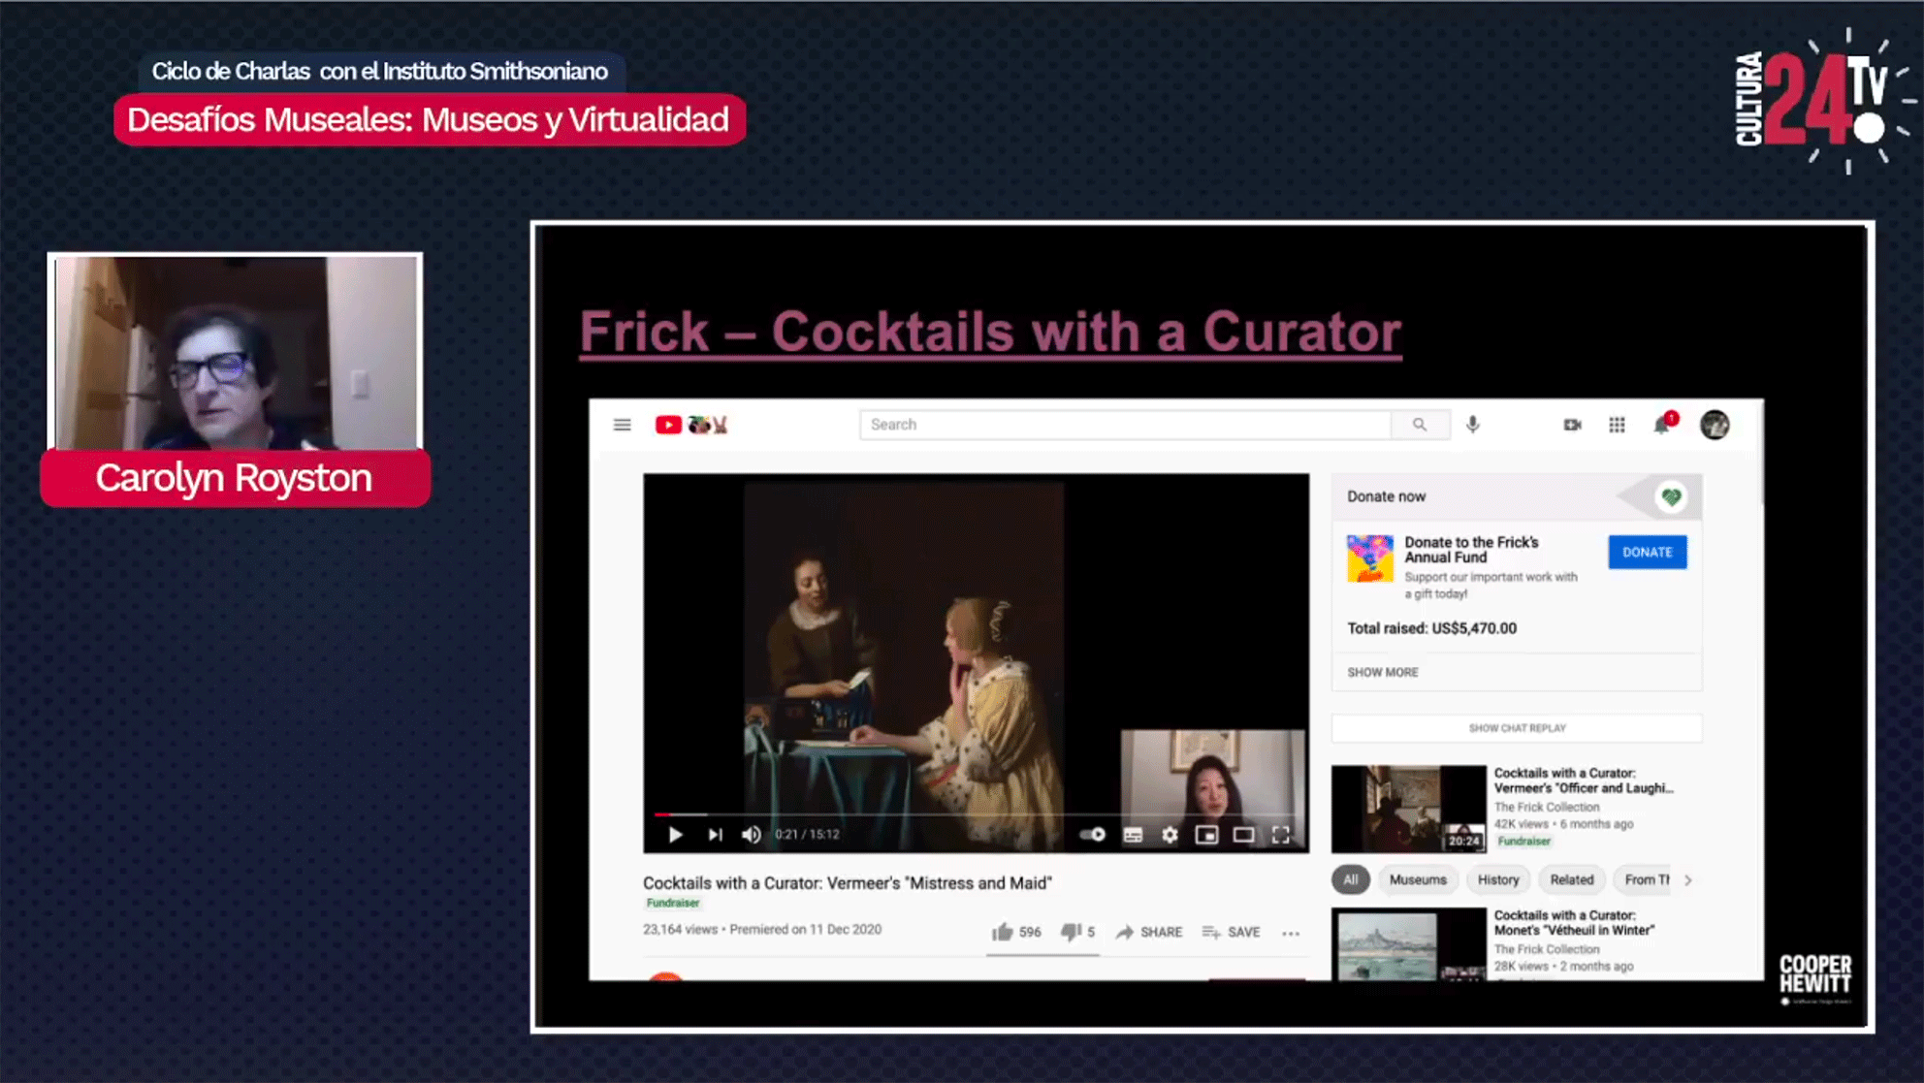Screen dimensions: 1924x1083
Task: Mute the video player volume
Action: 751,834
